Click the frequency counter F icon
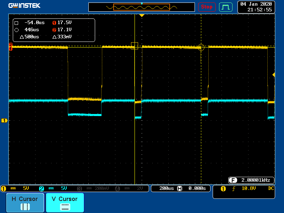Viewport: 284px width, 213px height. [x=233, y=180]
